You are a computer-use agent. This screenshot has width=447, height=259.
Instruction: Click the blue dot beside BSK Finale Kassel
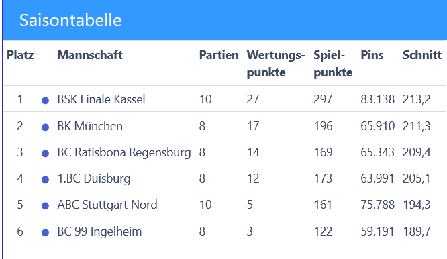[x=45, y=100]
